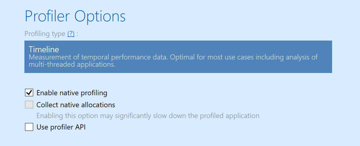The image size is (360, 146).
Task: Click the blue highlighted profiling type item
Action: (178, 57)
